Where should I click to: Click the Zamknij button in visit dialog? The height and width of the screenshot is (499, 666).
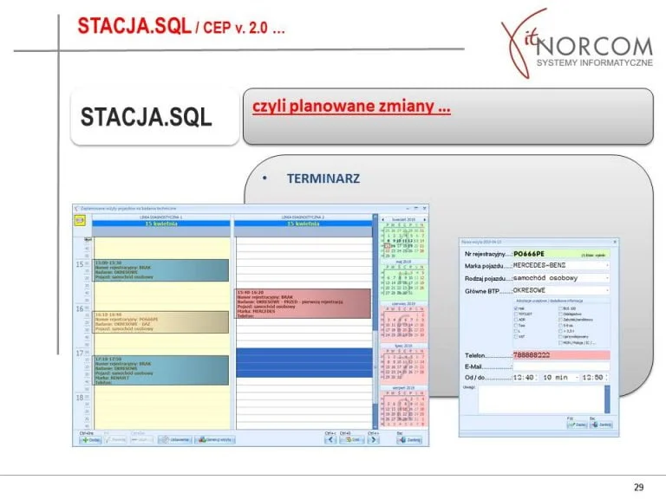click(601, 424)
